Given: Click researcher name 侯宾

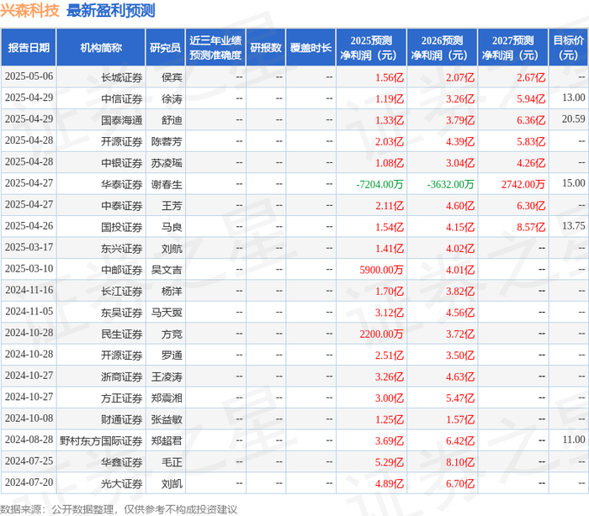Looking at the screenshot, I should point(172,77).
